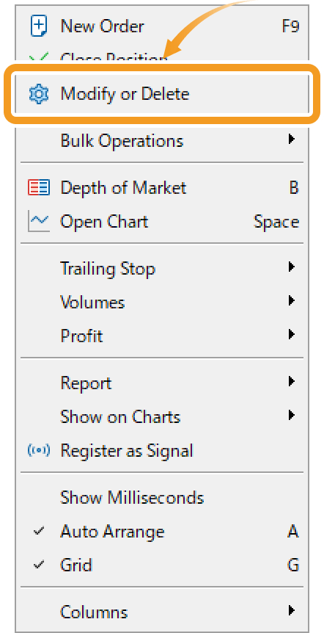Click the Open Chart line graph icon

tap(39, 221)
